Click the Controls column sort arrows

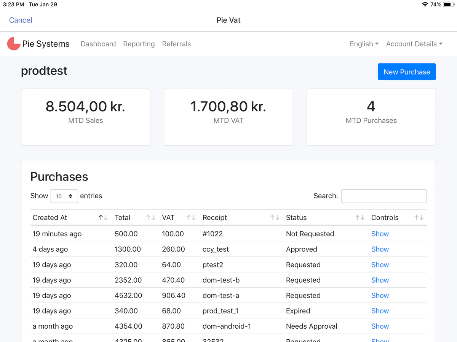(419, 218)
